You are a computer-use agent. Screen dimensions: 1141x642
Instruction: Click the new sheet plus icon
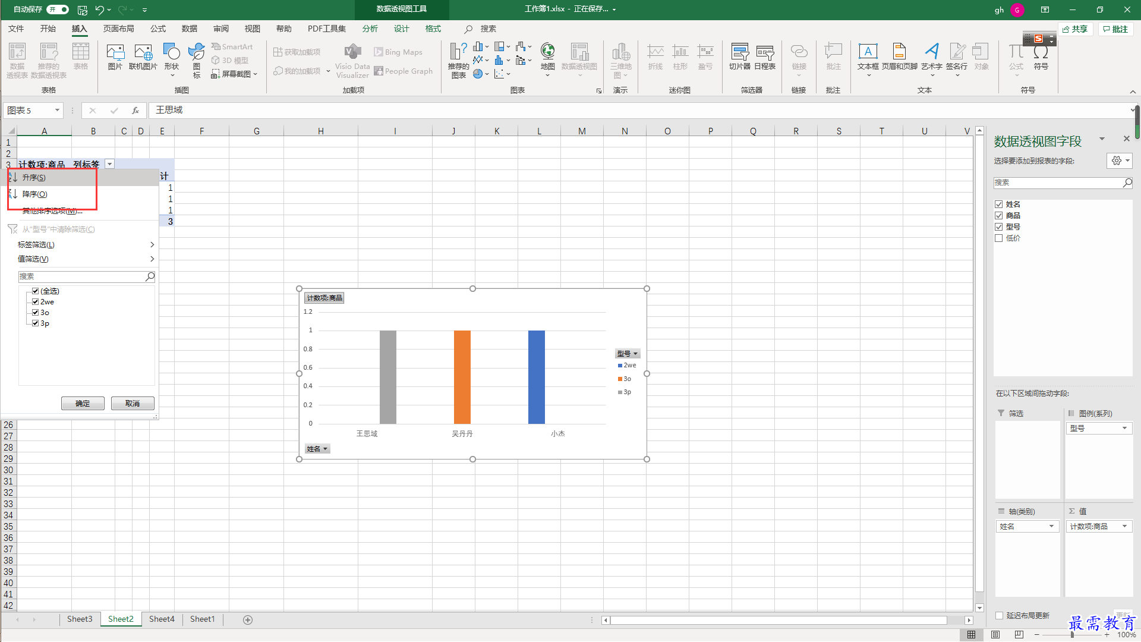[x=248, y=620]
